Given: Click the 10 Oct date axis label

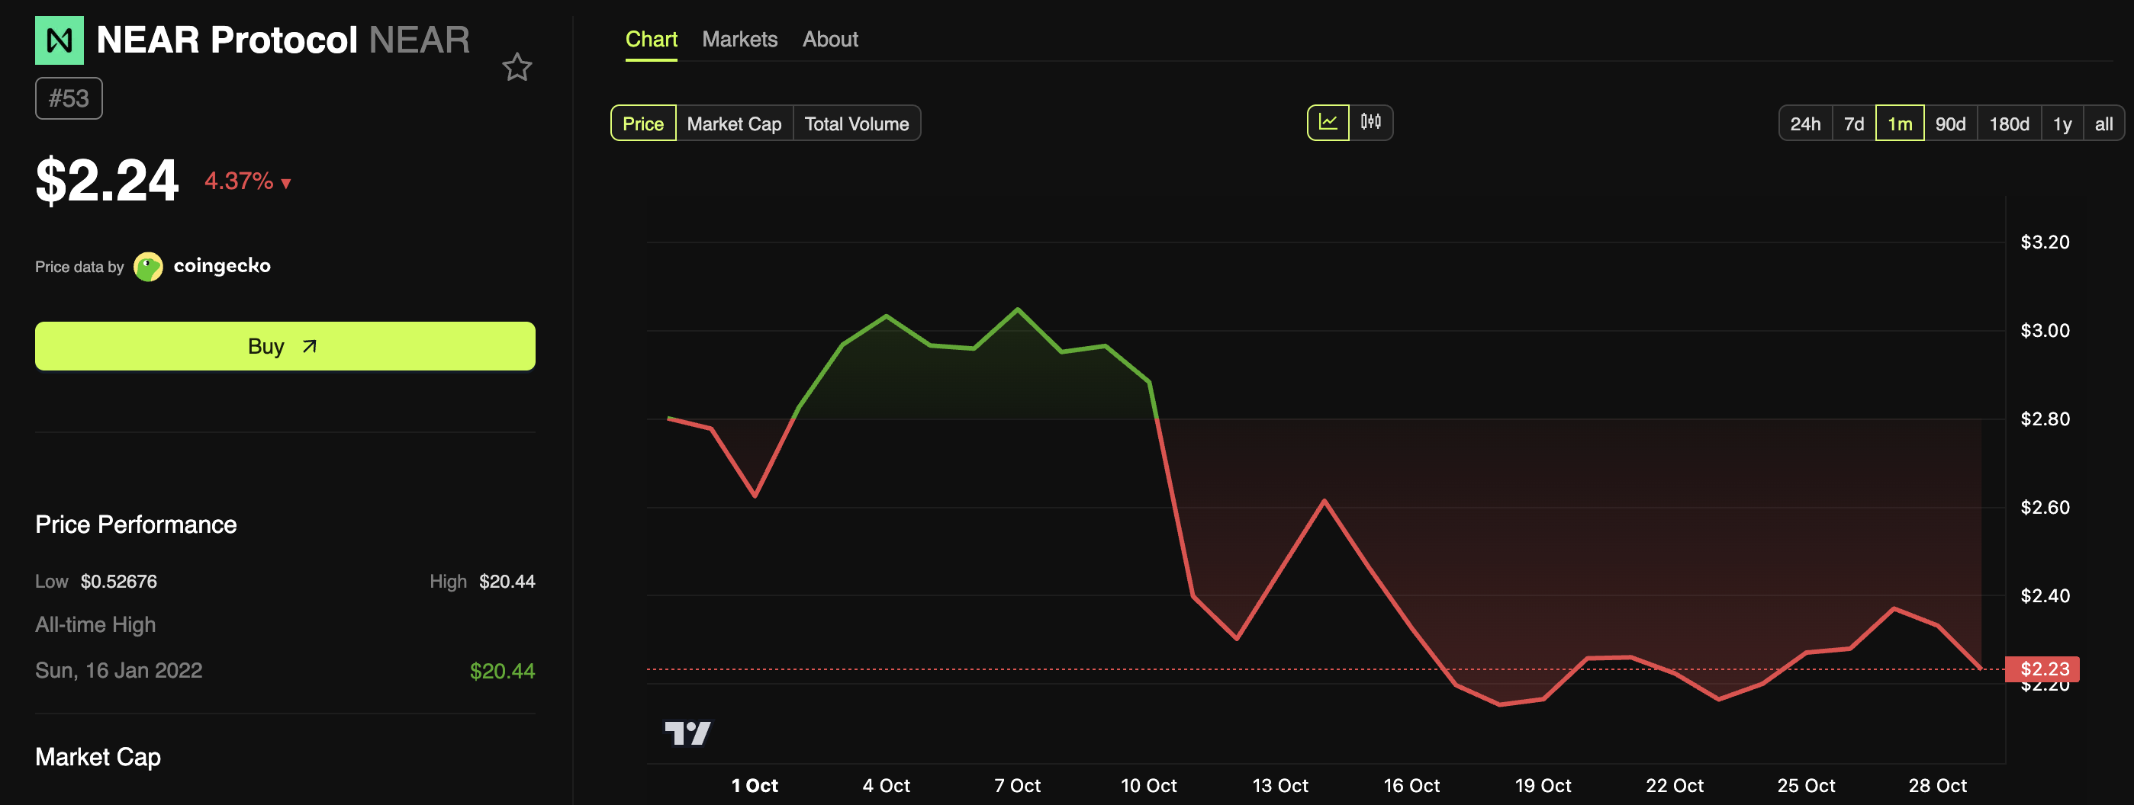Looking at the screenshot, I should (x=1148, y=785).
